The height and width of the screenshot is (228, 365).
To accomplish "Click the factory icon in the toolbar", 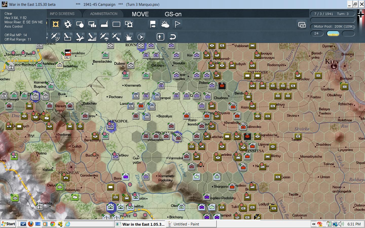I will (104, 24).
